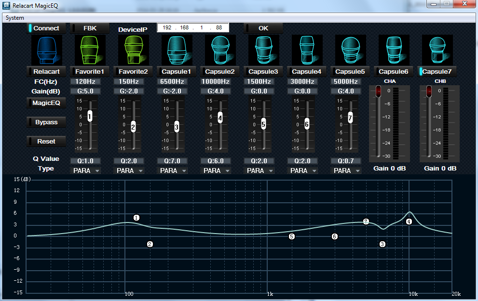The height and width of the screenshot is (301, 478).
Task: Open the band 3 PARA type dropdown
Action: [172, 171]
